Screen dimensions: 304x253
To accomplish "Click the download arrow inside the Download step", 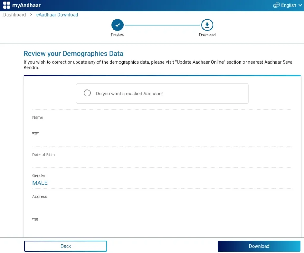I will pyautogui.click(x=207, y=25).
